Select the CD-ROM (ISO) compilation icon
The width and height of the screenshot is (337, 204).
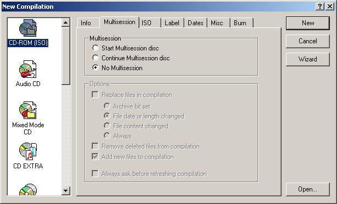pos(28,28)
